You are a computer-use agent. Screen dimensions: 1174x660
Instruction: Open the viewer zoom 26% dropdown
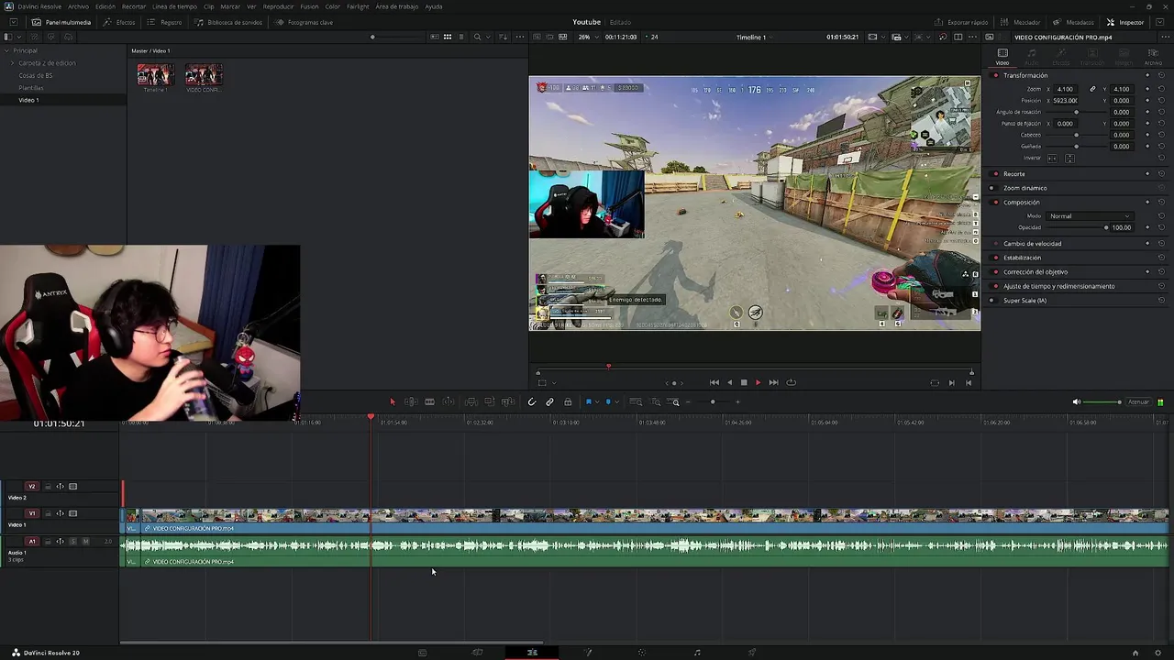587,37
